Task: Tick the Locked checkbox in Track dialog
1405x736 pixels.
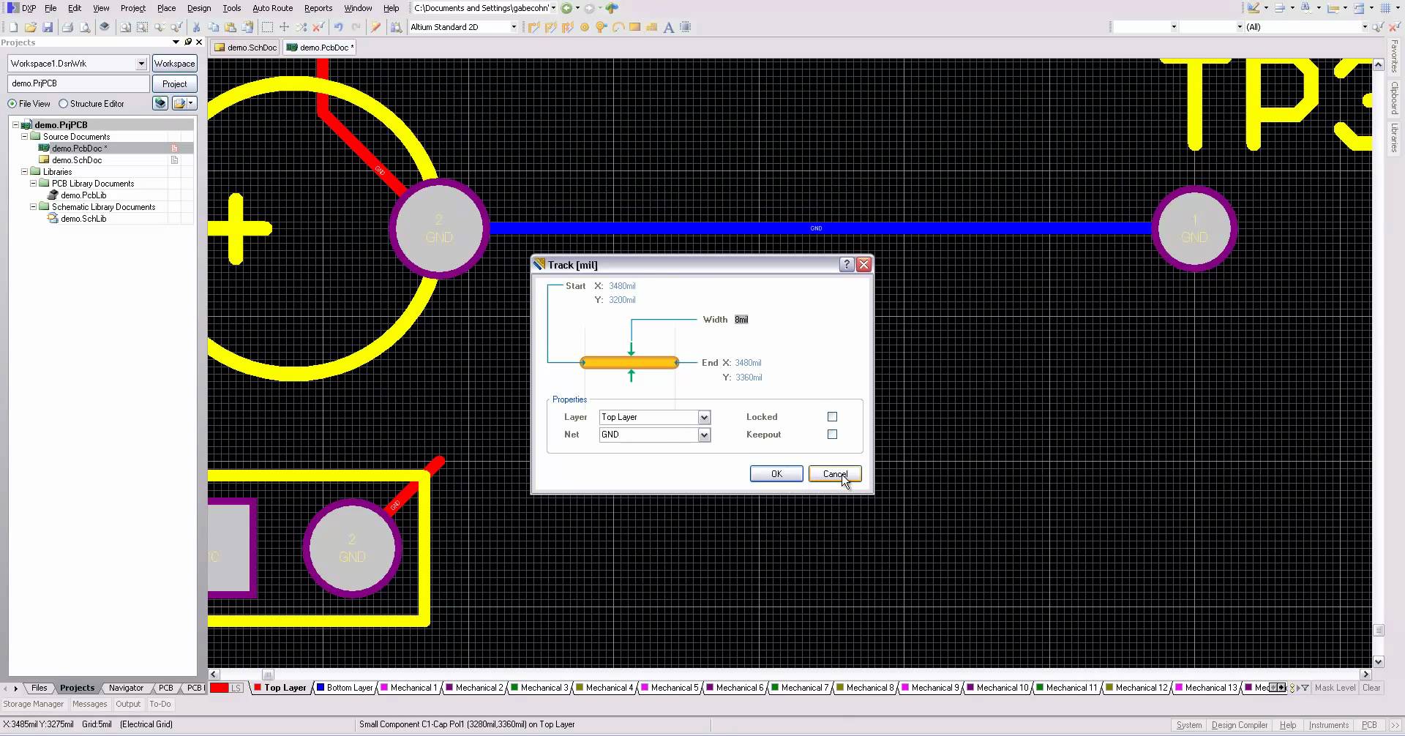Action: point(832,417)
